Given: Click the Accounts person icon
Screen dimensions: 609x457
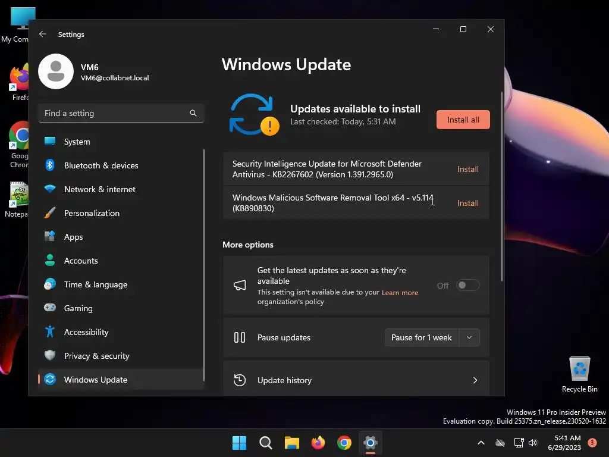Looking at the screenshot, I should tap(50, 260).
